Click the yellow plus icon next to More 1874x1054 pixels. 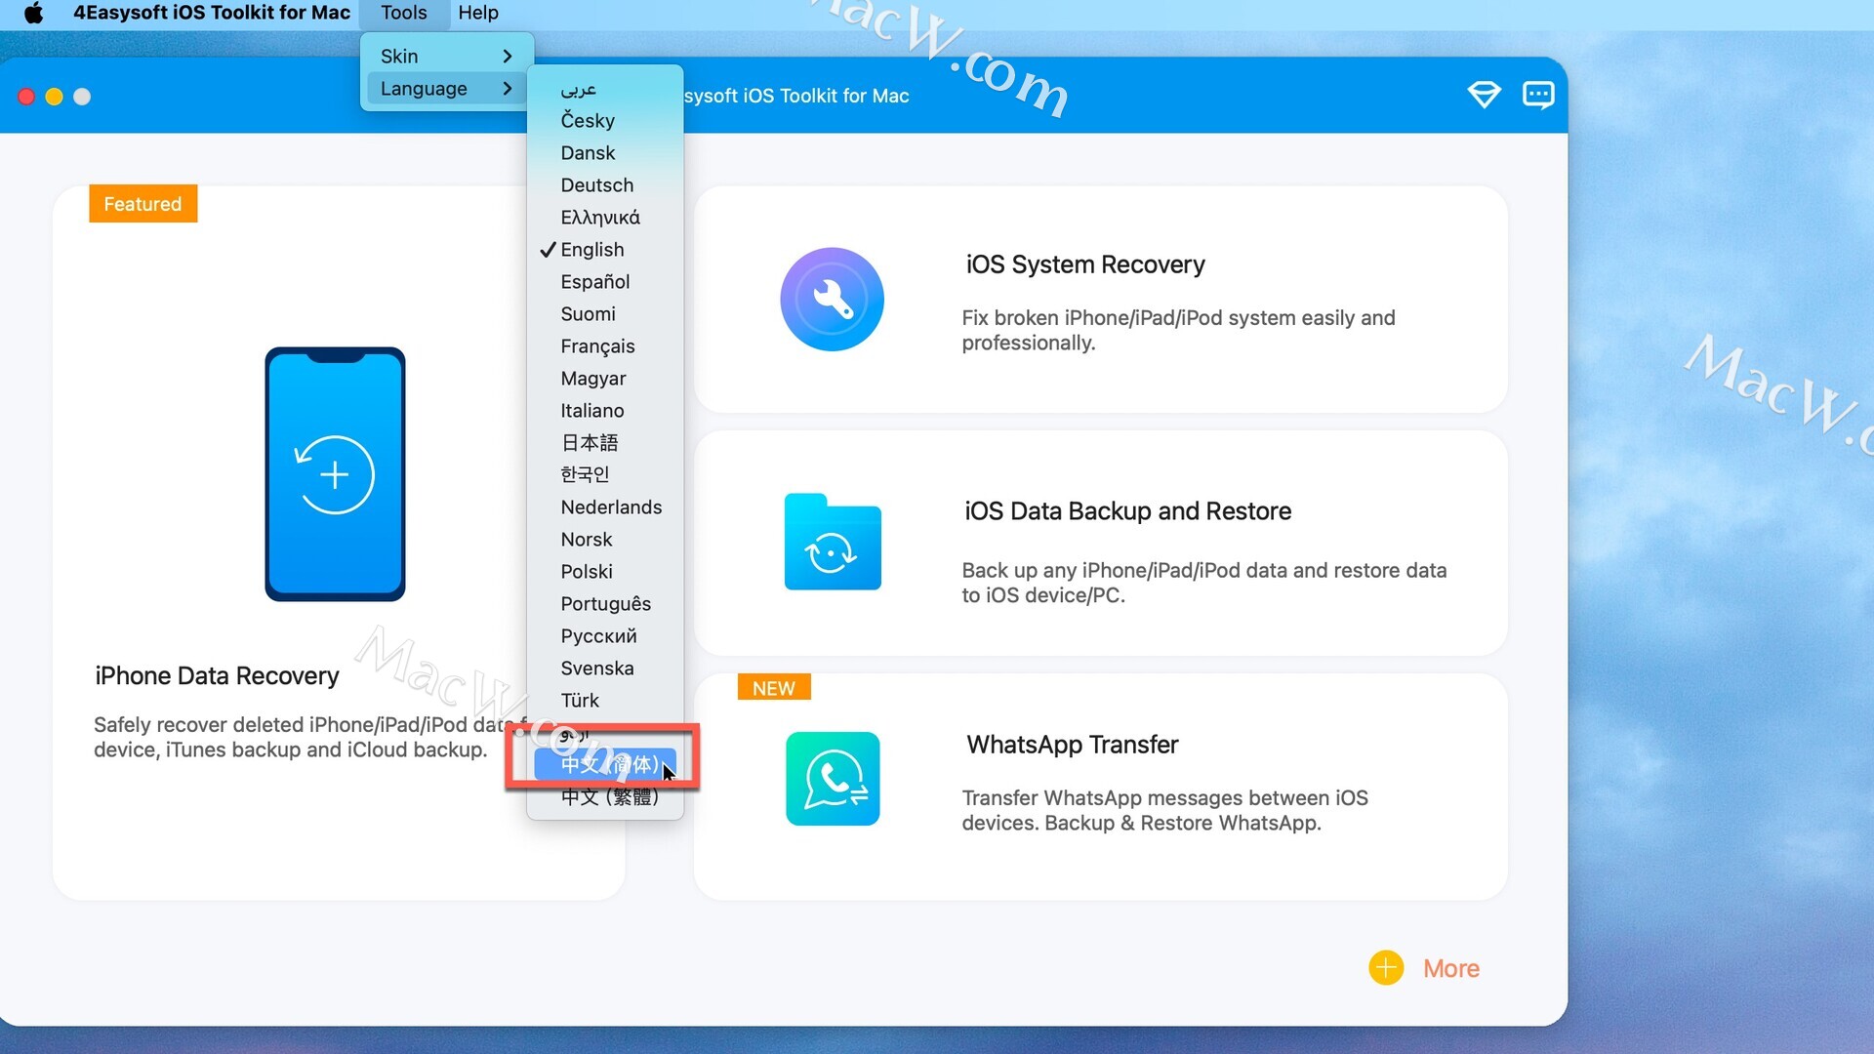click(x=1386, y=968)
